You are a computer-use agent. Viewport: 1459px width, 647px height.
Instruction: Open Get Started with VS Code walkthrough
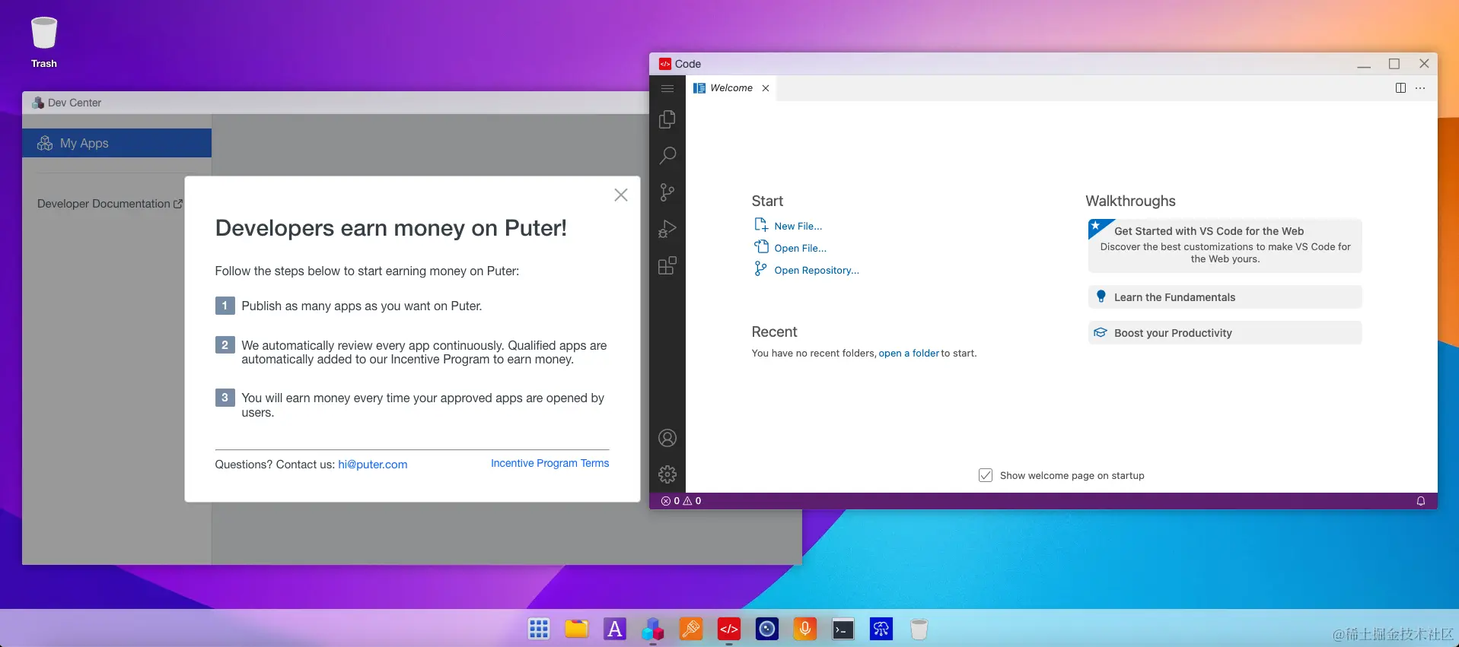(x=1225, y=246)
